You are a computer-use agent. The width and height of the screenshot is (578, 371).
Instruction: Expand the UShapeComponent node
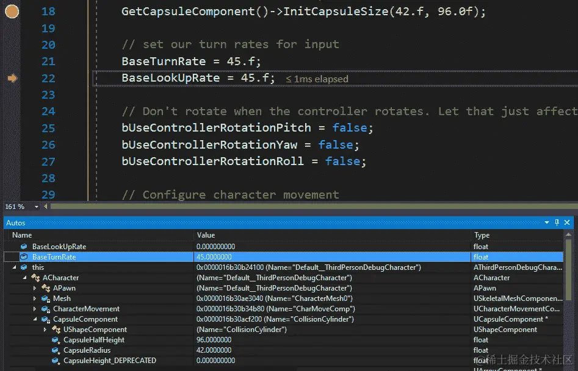(x=45, y=329)
